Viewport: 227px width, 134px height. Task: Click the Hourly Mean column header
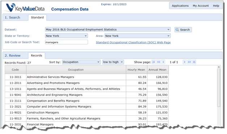136,70
